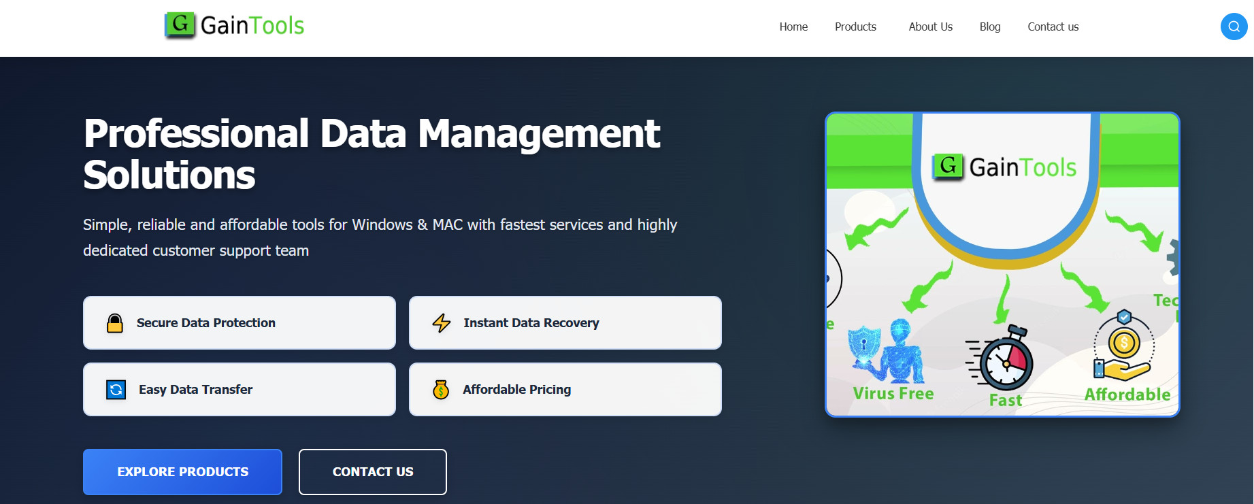The height and width of the screenshot is (504, 1254).
Task: Click the CONTACT US outlined button
Action: [x=373, y=472]
